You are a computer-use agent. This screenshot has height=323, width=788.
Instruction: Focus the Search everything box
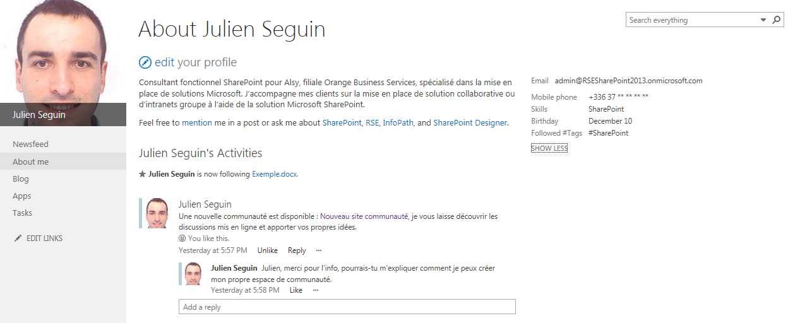coord(692,20)
